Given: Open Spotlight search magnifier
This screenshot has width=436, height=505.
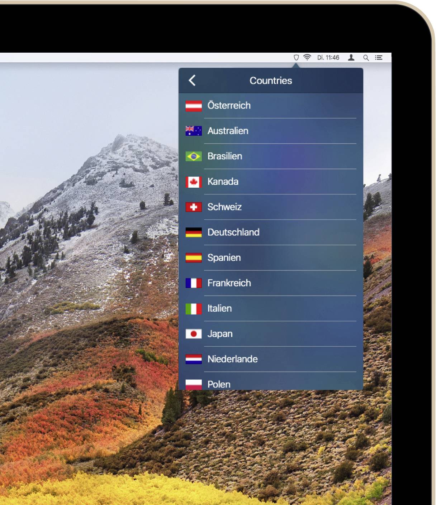Looking at the screenshot, I should pyautogui.click(x=366, y=57).
